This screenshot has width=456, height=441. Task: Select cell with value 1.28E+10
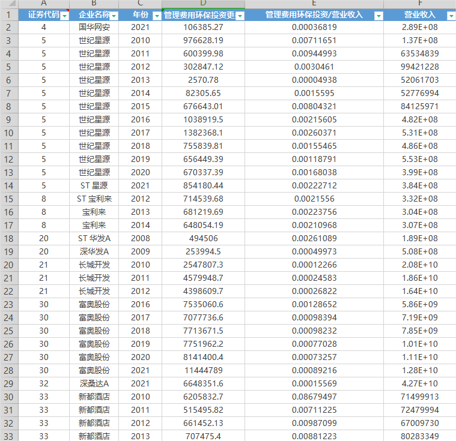coord(419,370)
